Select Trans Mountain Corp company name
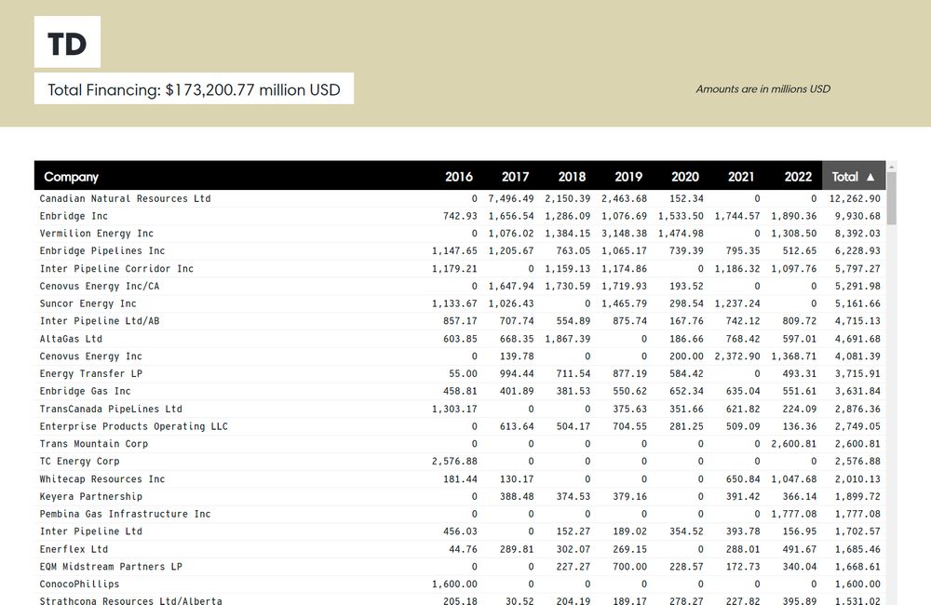Screen dimensions: 931x605 [x=94, y=443]
